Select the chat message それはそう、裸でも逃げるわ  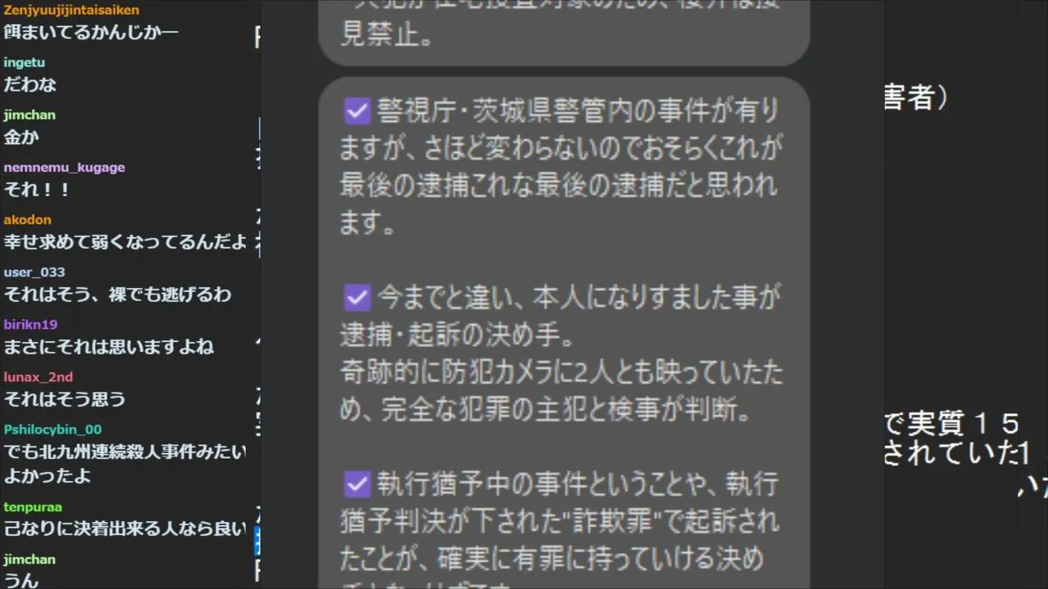118,294
